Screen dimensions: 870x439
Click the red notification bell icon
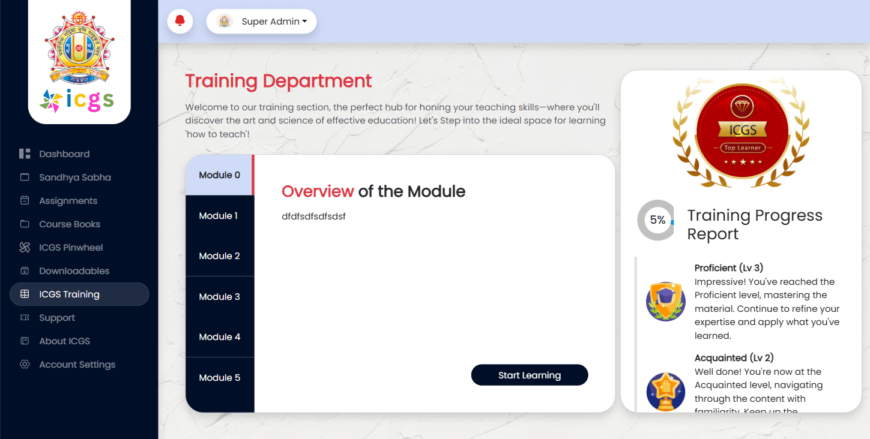pos(180,22)
